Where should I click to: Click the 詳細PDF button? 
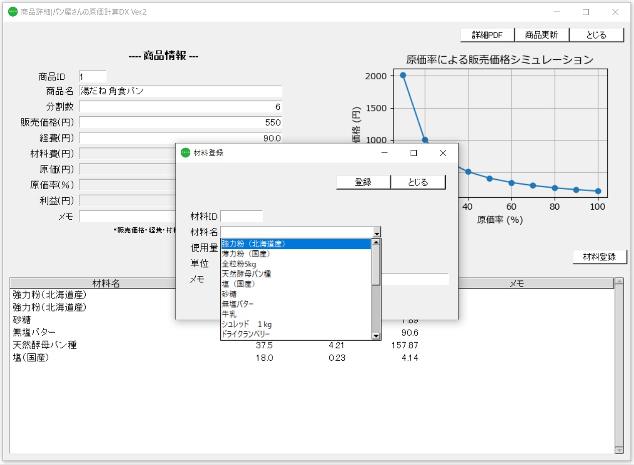coord(487,35)
